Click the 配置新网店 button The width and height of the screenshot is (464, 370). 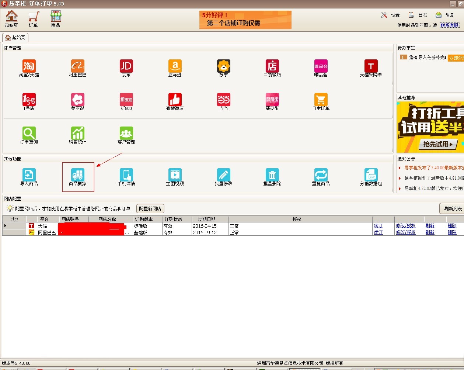tap(150, 208)
